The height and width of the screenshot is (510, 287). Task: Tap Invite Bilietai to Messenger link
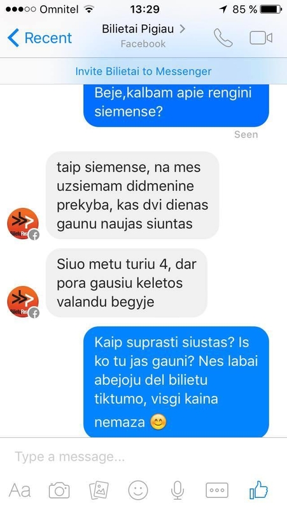pyautogui.click(x=143, y=71)
